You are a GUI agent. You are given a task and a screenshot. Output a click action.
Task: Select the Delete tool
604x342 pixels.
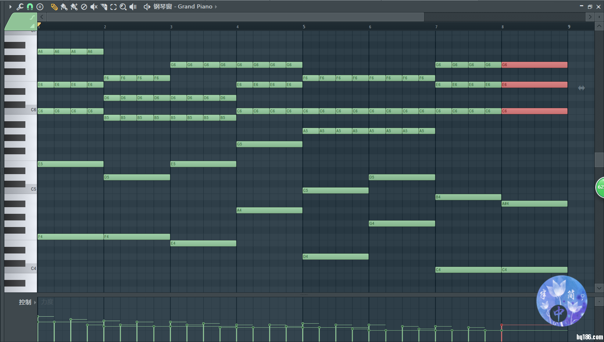click(84, 7)
